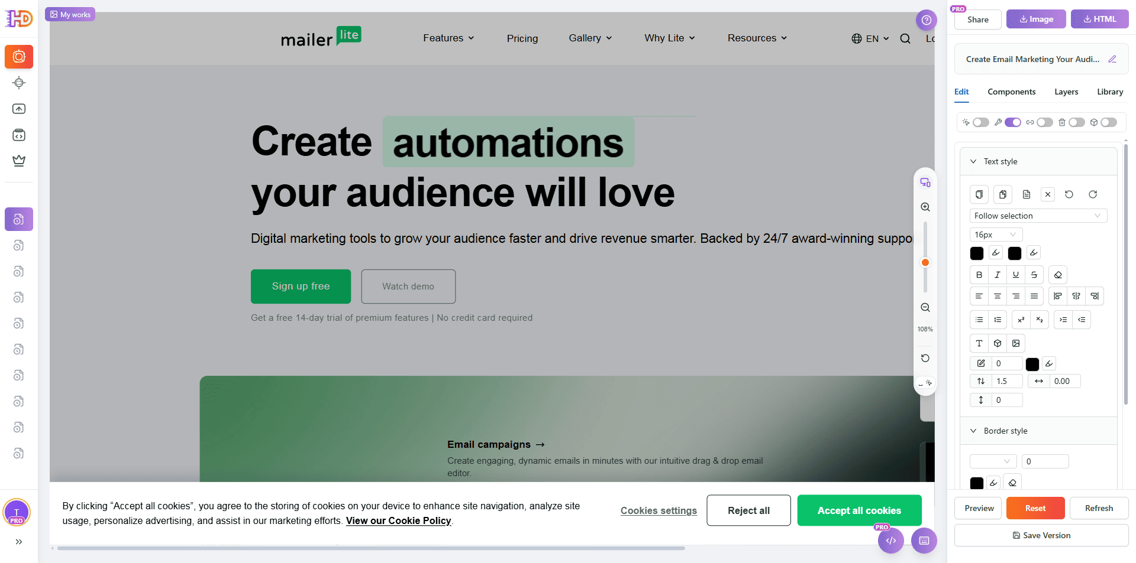Click the Save Version button
The width and height of the screenshot is (1136, 563).
coord(1041,535)
